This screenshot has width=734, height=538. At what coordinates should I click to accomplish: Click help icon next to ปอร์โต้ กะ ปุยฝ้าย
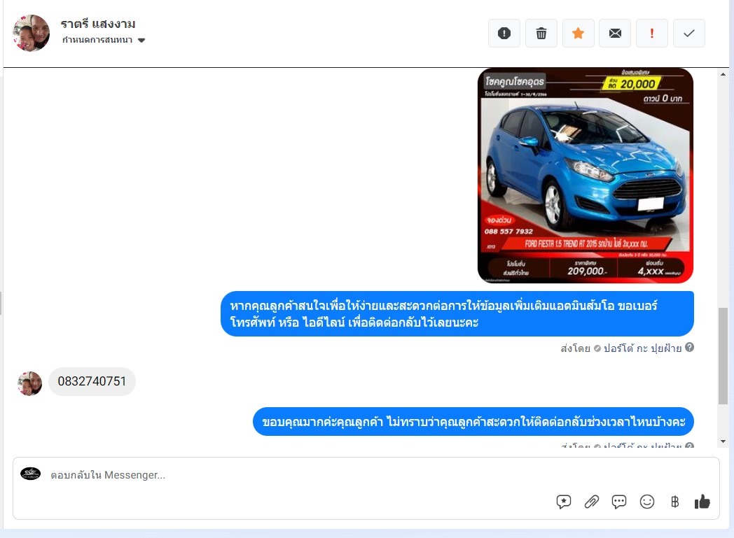689,347
